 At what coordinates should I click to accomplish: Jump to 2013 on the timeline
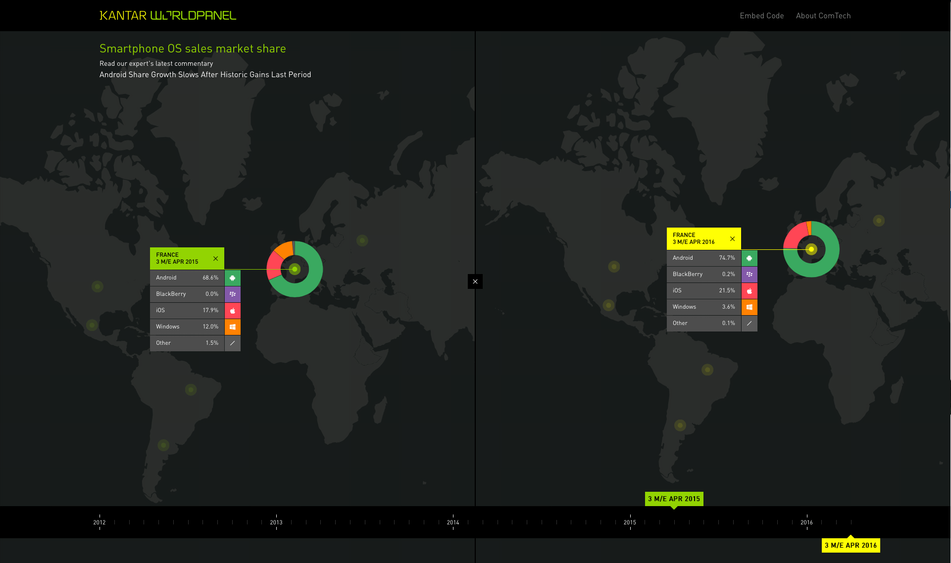[x=276, y=522]
